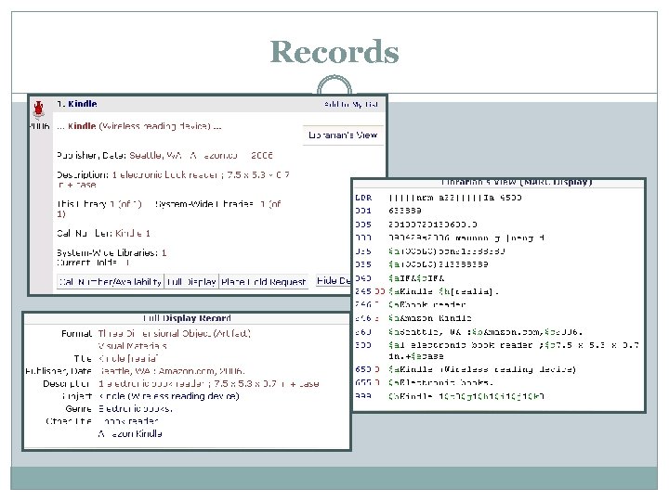Click MARC 300 field electronic book reader
Image resolution: width=669 pixels, height=501 pixels.
[x=513, y=351]
